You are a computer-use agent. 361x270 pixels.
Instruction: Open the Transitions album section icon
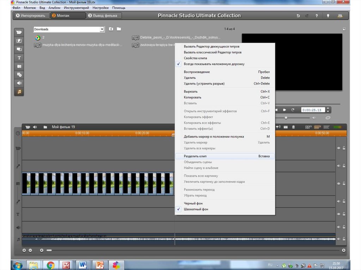[x=19, y=41]
